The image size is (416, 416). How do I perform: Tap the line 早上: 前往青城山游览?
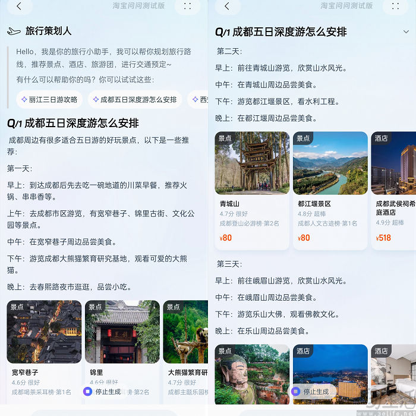pos(281,68)
